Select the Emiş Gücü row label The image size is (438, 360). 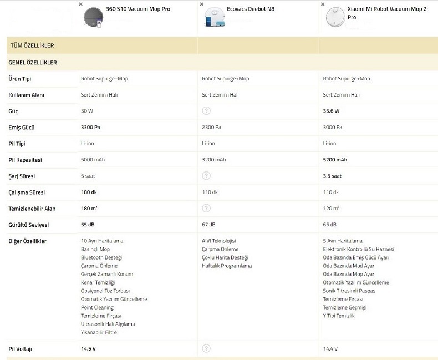coord(22,128)
